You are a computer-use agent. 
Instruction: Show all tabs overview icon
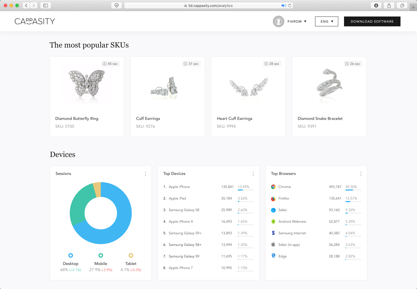402,6
